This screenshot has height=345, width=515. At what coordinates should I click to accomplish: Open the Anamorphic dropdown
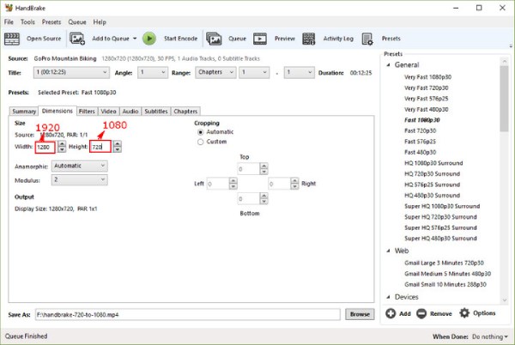(79, 166)
